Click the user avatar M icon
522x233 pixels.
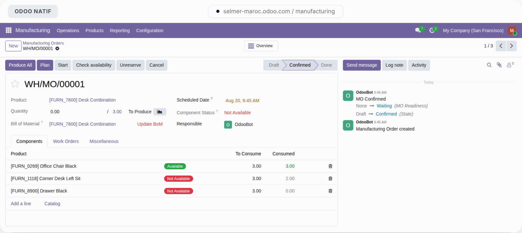(512, 30)
